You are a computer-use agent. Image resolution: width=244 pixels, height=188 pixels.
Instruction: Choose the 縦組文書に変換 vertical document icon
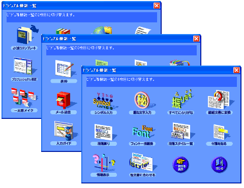pyautogui.click(x=220, y=100)
